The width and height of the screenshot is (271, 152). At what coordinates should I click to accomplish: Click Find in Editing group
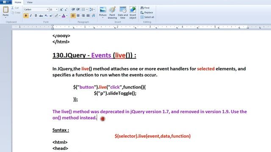(145, 8)
